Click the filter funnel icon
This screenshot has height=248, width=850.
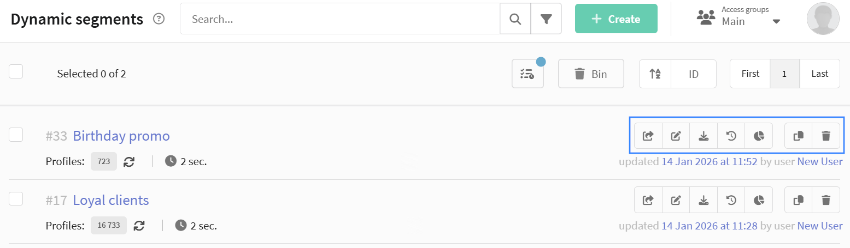click(x=546, y=19)
